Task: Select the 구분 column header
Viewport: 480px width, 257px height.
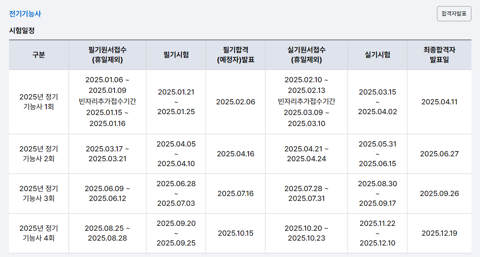Action: [x=39, y=54]
